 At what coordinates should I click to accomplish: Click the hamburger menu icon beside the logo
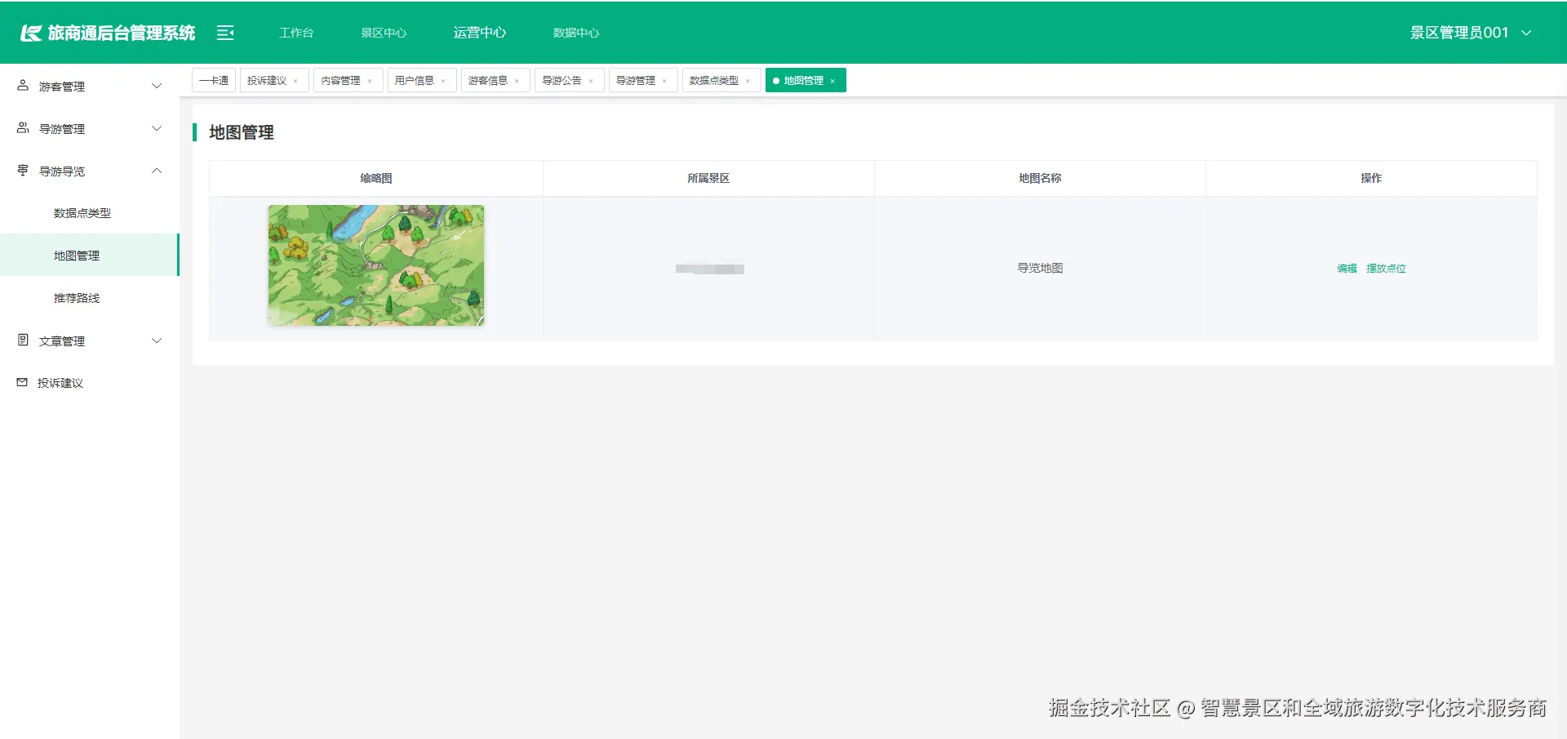click(224, 33)
